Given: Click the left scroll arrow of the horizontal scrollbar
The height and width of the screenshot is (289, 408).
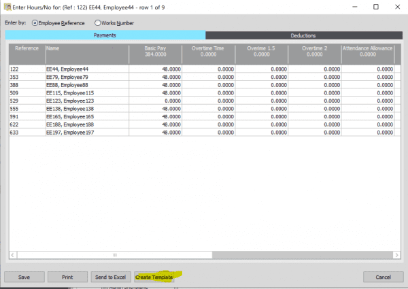Looking at the screenshot, I should click(x=13, y=255).
